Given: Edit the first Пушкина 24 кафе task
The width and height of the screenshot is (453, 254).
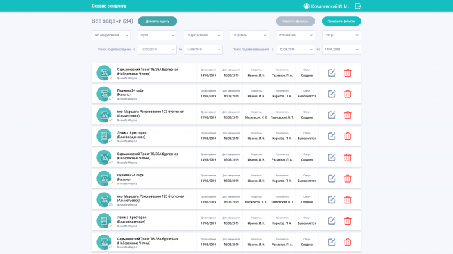Looking at the screenshot, I should [332, 94].
